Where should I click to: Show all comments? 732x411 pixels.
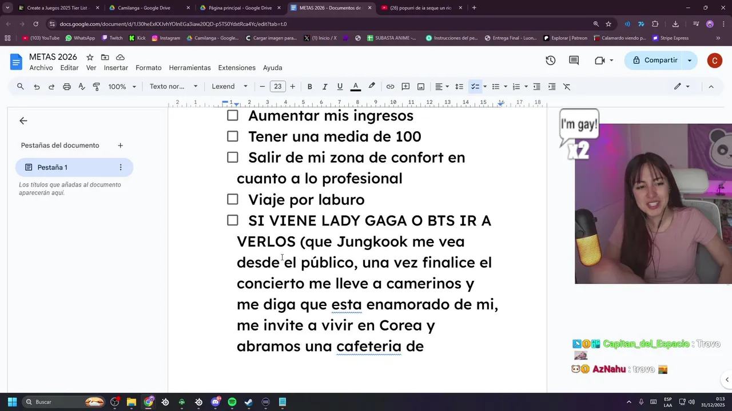pos(574,61)
